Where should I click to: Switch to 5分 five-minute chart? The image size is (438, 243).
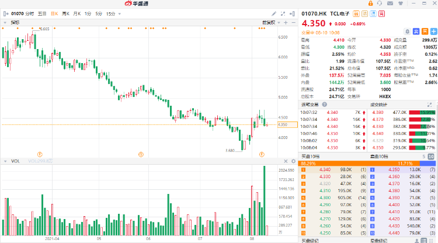(x=99, y=13)
